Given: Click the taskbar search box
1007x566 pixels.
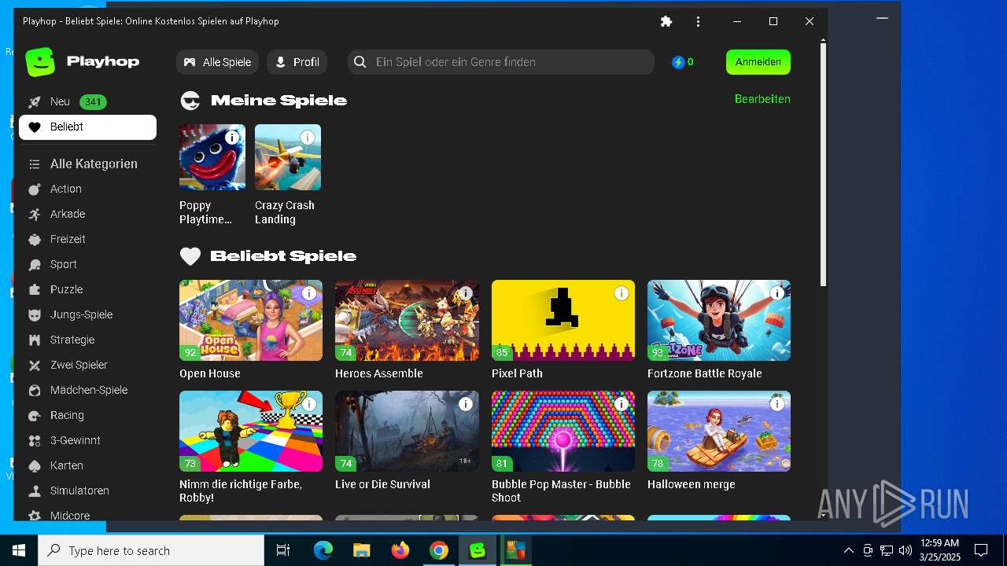Looking at the screenshot, I should (x=151, y=550).
